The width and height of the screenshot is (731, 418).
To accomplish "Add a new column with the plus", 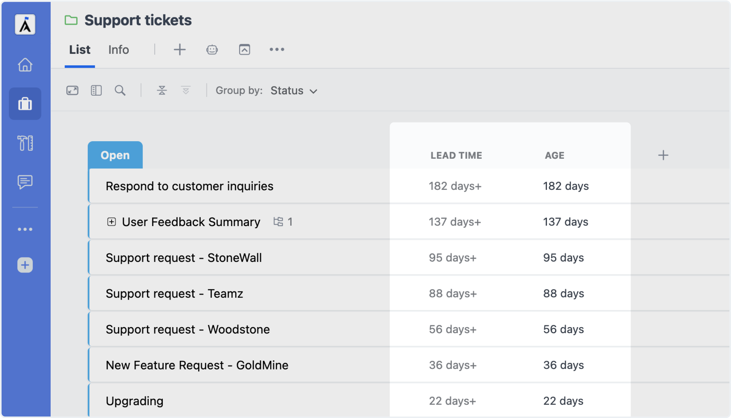I will click(x=663, y=155).
